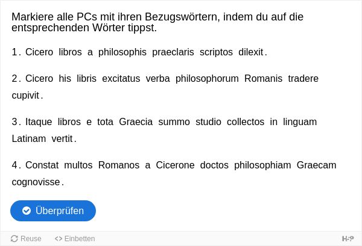
Task: Mark the word dilexit
Action: pyautogui.click(x=251, y=52)
